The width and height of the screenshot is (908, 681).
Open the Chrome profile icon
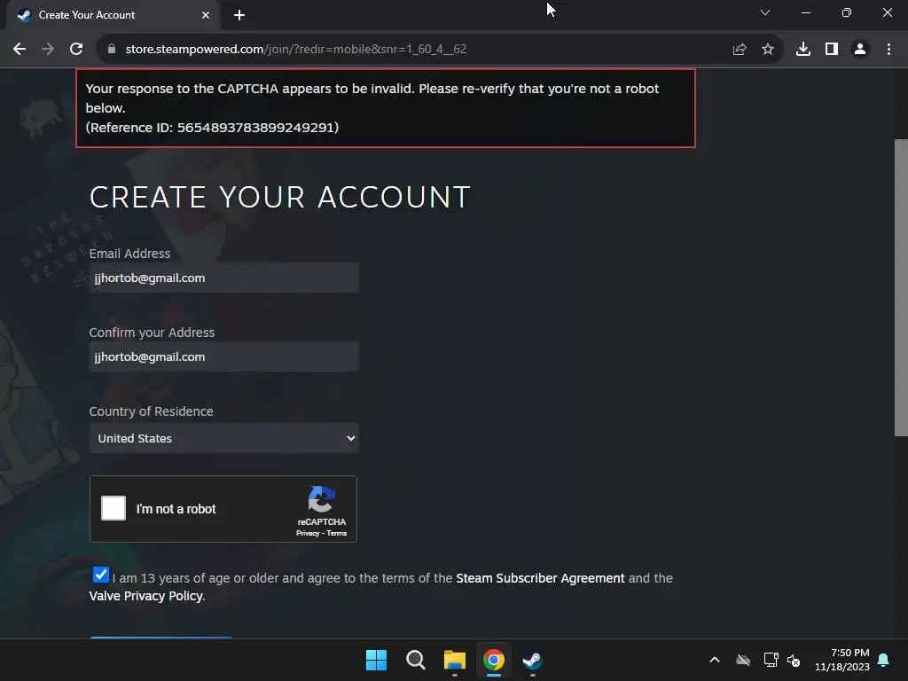(860, 50)
